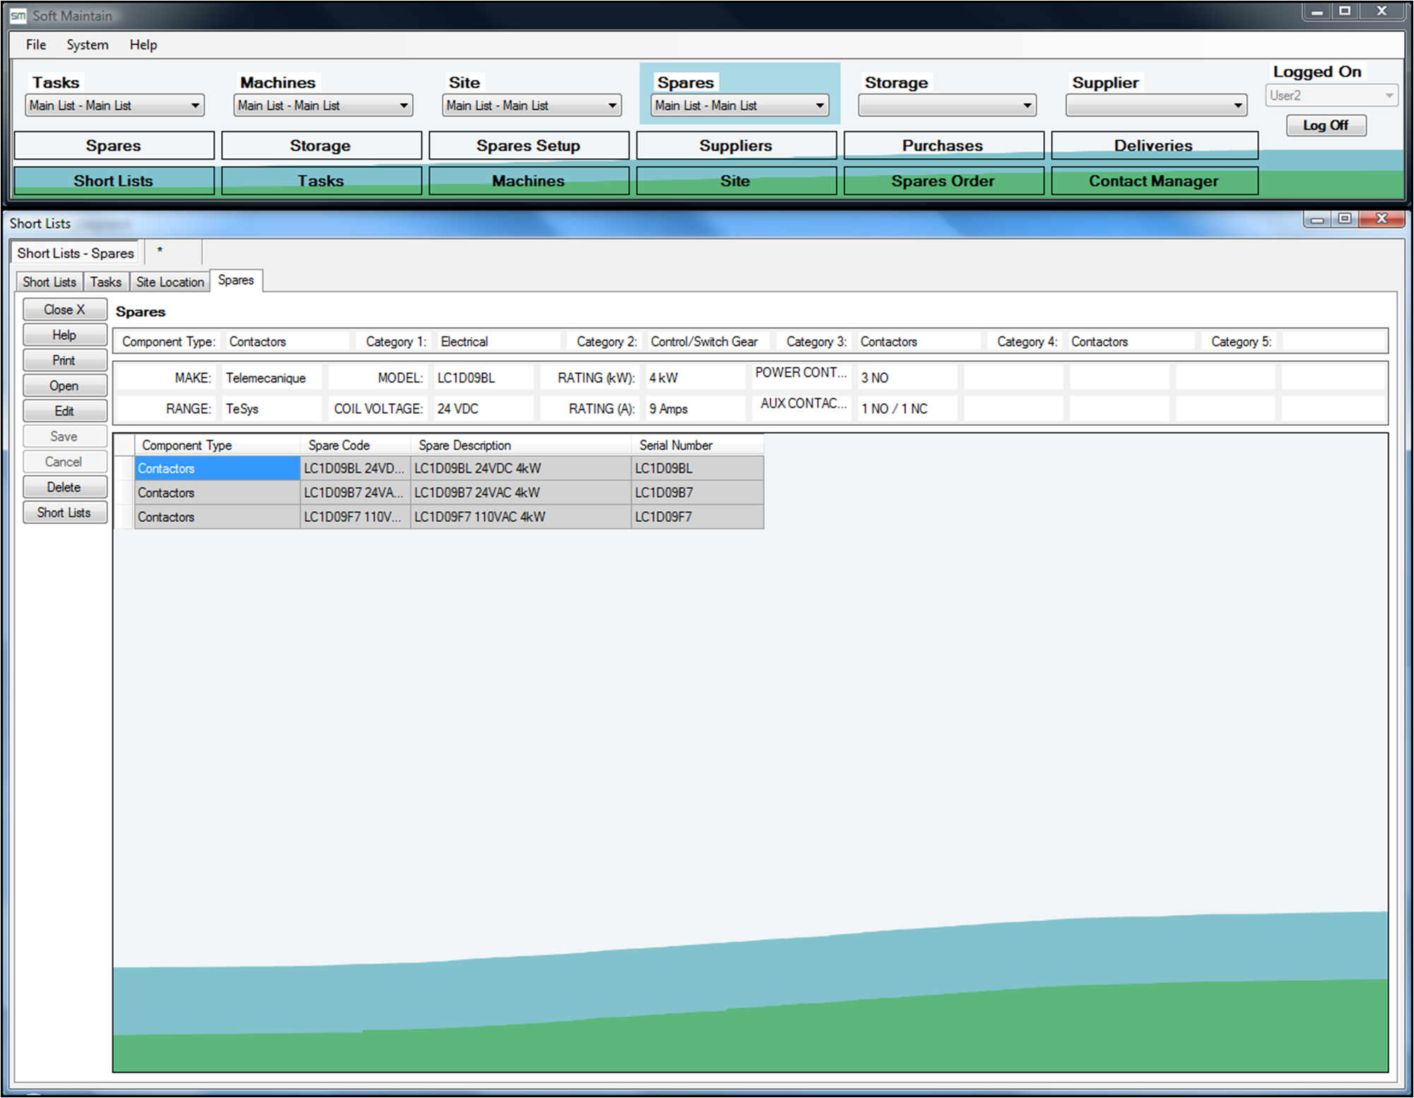Click the Spare Code column header

tap(356, 446)
